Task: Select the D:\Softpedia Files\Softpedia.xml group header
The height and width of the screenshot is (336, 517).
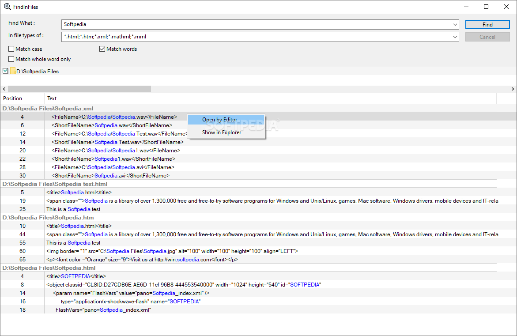Action: [x=249, y=109]
